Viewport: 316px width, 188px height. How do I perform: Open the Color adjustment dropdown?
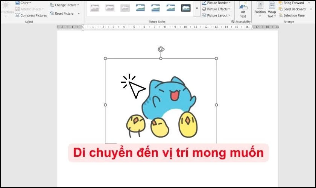[x=23, y=3]
